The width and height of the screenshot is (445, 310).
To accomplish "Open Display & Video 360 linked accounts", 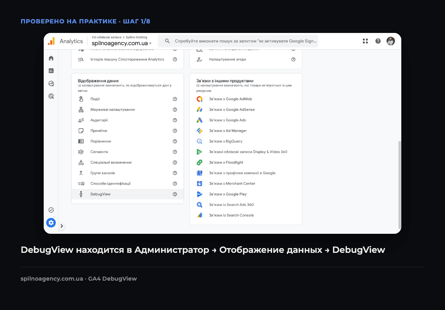I will [x=246, y=152].
